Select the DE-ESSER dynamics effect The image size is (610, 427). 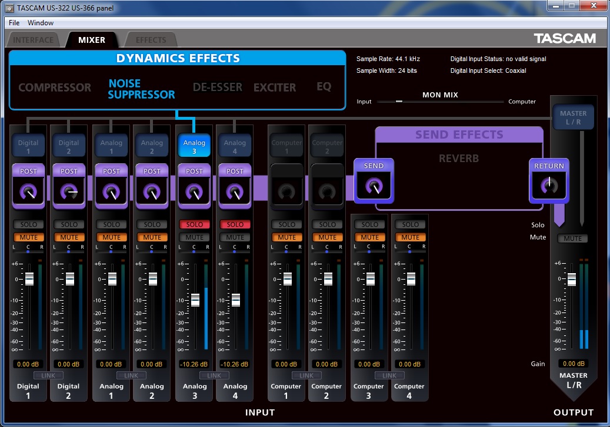pyautogui.click(x=218, y=87)
